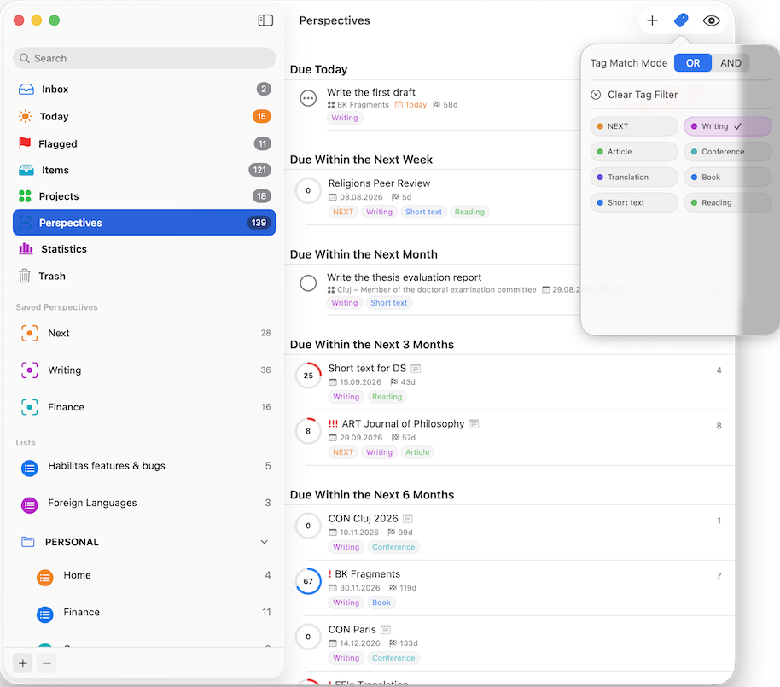Select the PERSONAL folder
Image resolution: width=780 pixels, height=687 pixels.
144,542
